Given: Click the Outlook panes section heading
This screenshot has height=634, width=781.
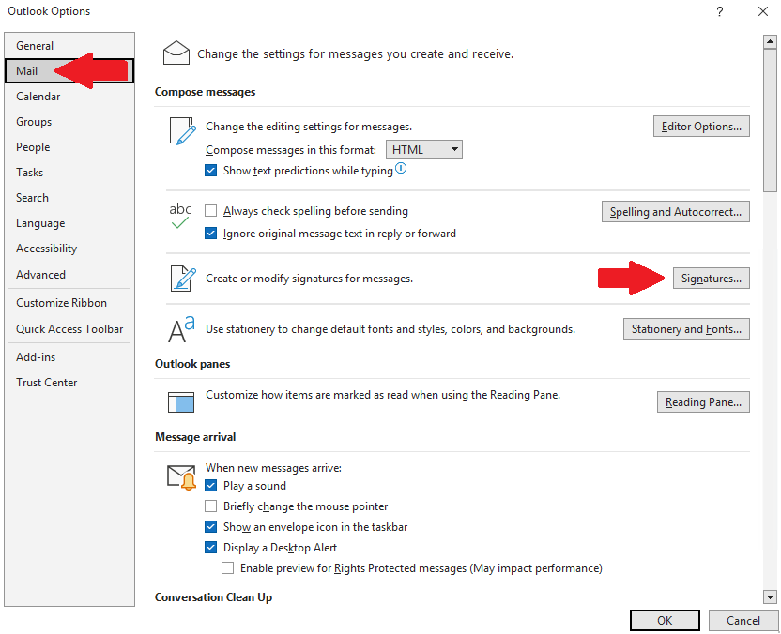Looking at the screenshot, I should 192,364.
